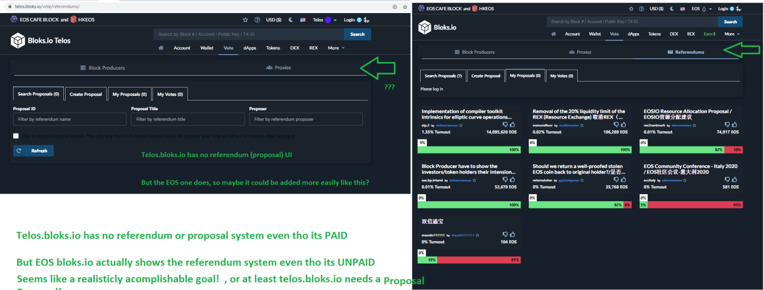The image size is (764, 290).
Task: Open Wallet menu in EOS navigation
Action: [594, 34]
